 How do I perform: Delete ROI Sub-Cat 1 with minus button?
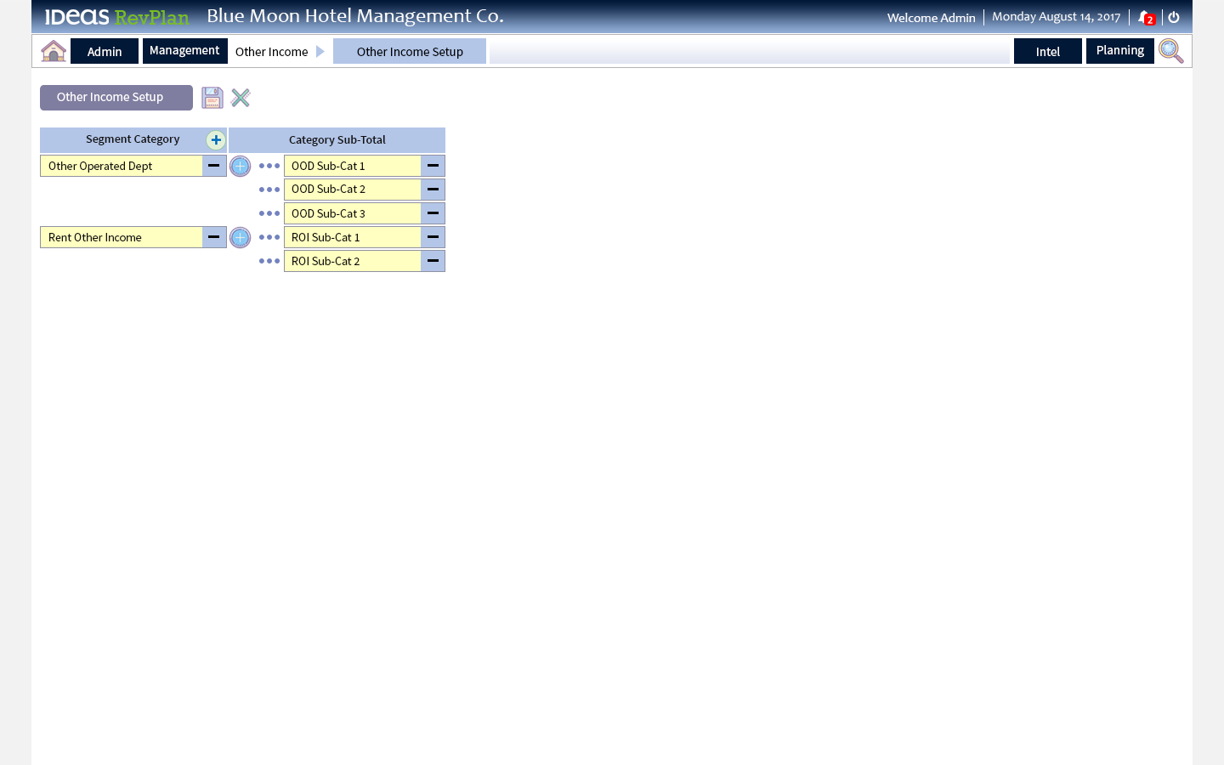tap(433, 237)
